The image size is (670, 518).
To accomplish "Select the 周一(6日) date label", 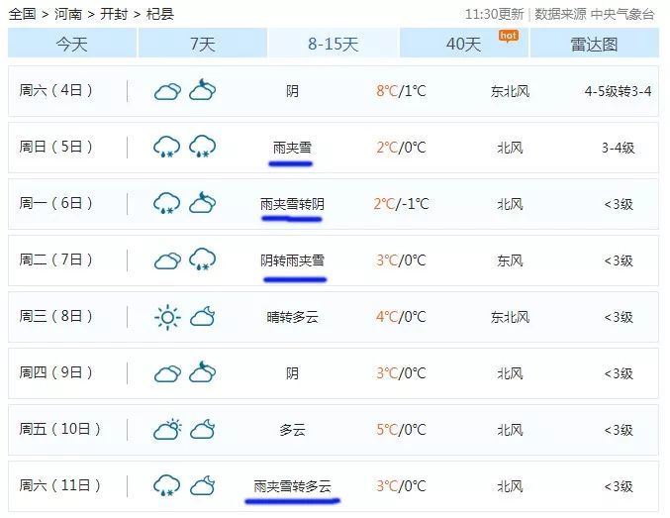I will pos(55,203).
